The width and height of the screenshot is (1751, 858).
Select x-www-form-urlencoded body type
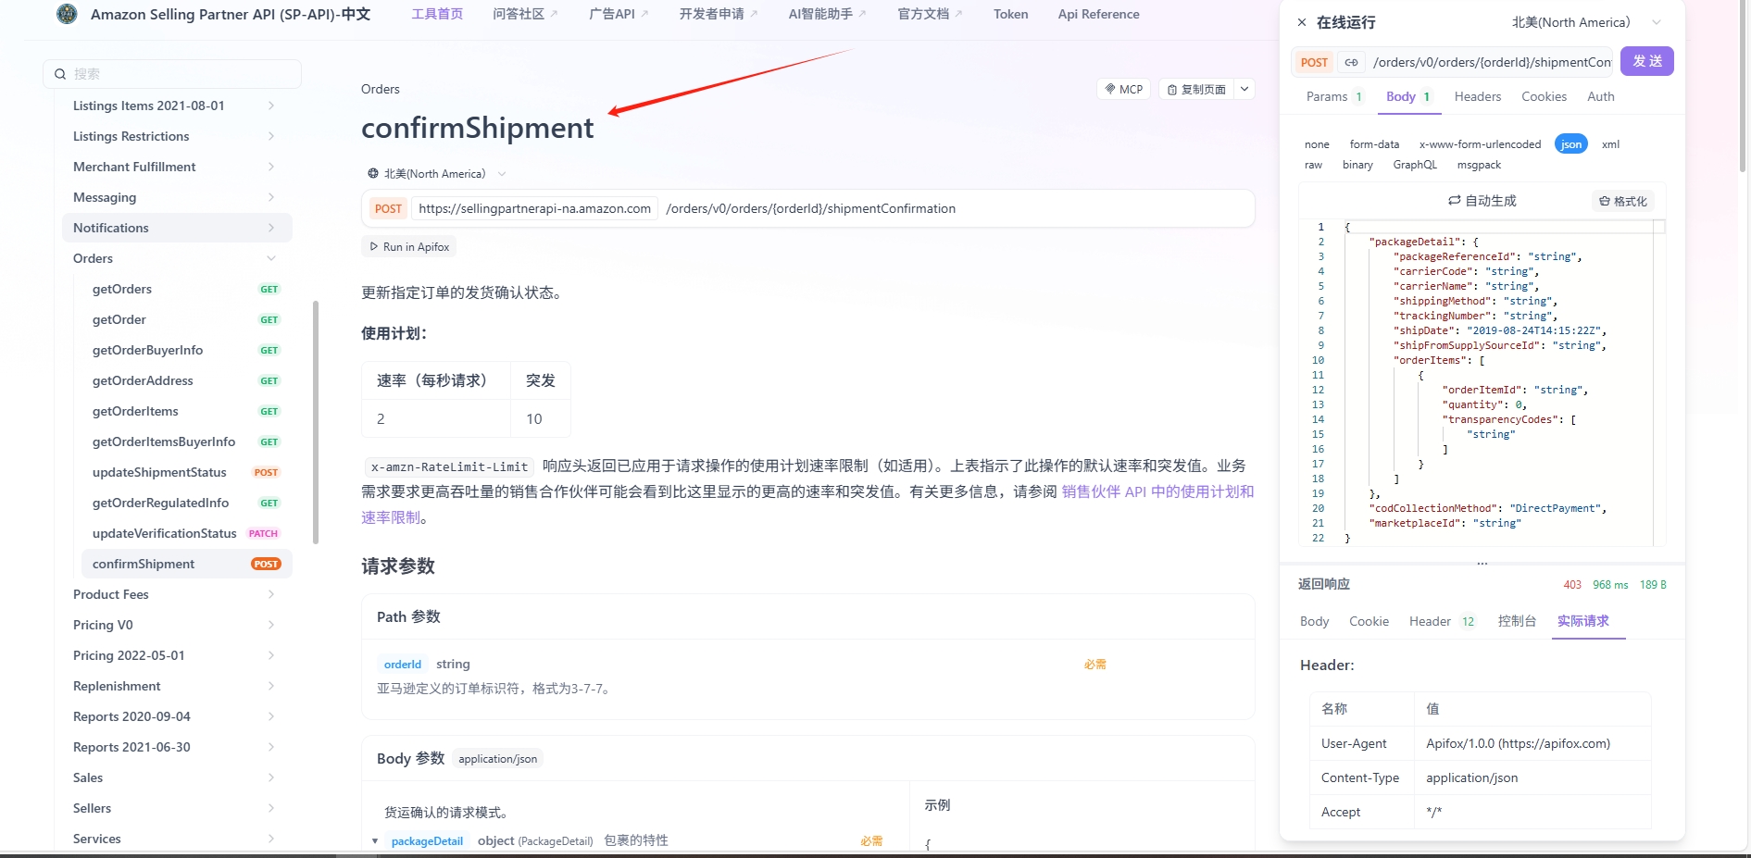(1480, 144)
